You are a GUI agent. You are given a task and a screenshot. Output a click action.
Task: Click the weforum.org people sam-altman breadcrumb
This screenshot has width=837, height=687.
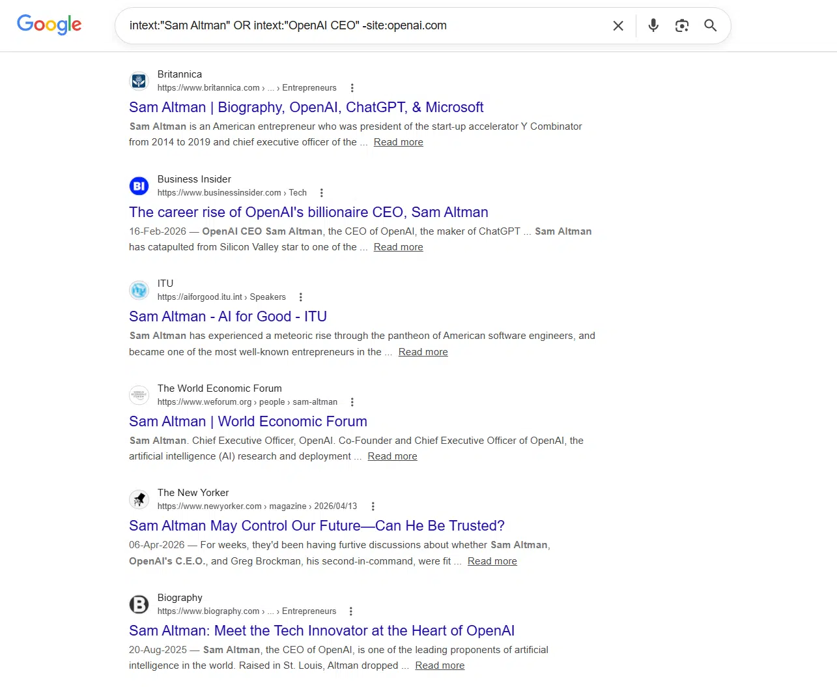pyautogui.click(x=248, y=402)
